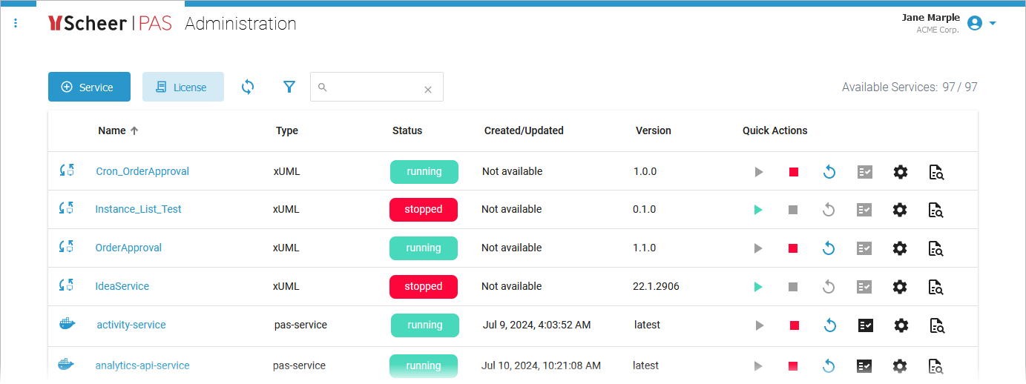Open the filter icon in toolbar
1026x384 pixels.
coord(289,87)
